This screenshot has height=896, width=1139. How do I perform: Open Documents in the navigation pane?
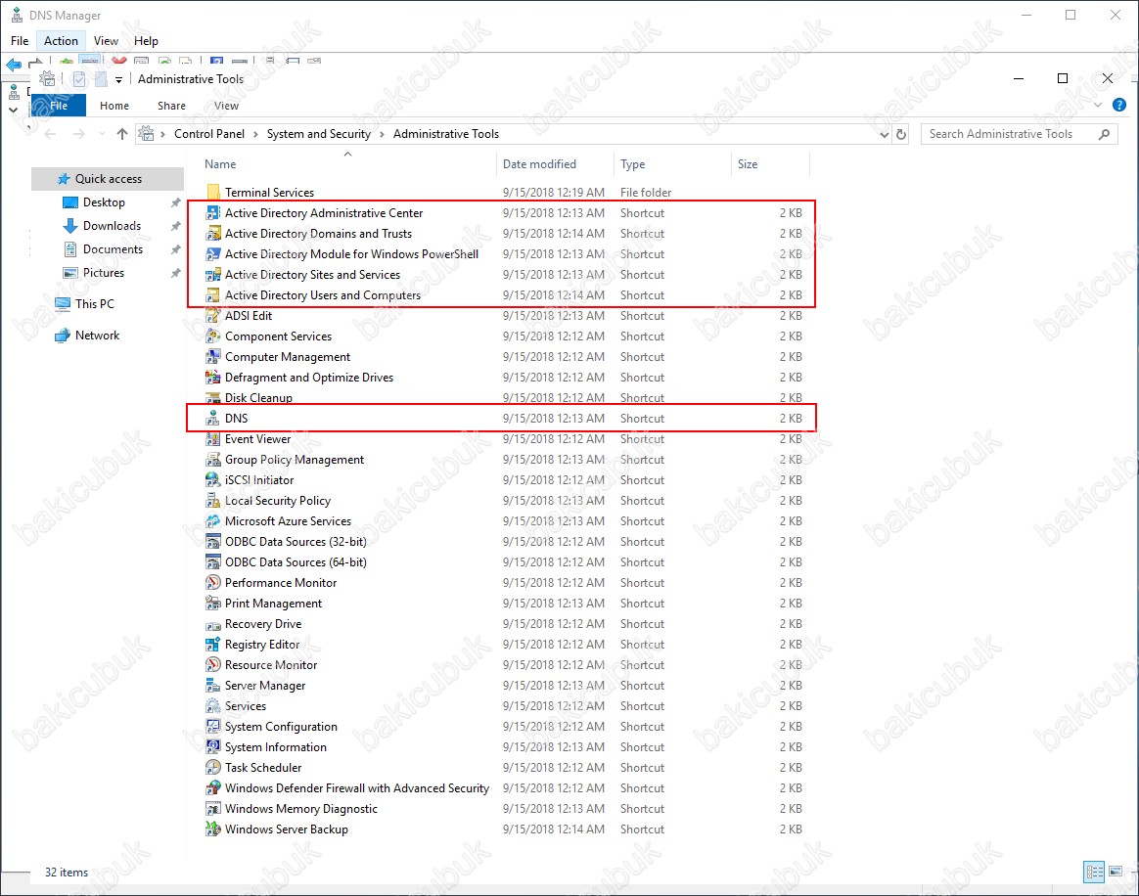coord(113,249)
